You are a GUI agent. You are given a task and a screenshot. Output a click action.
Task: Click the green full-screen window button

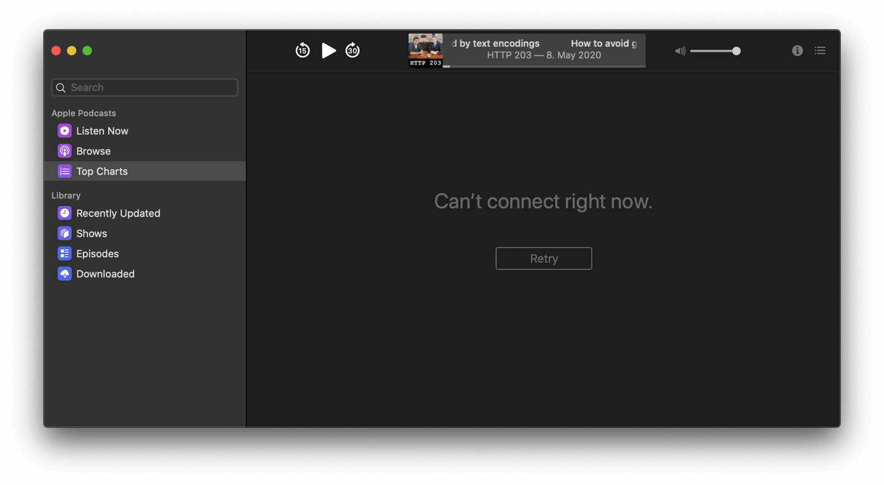[x=87, y=51]
